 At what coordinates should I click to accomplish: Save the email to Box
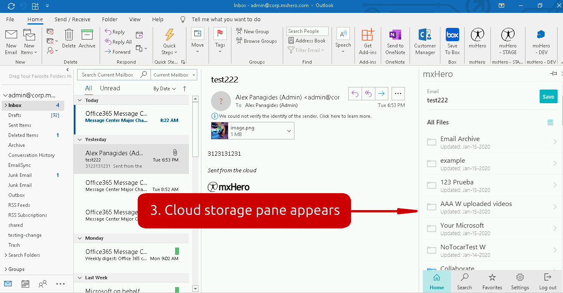point(452,42)
